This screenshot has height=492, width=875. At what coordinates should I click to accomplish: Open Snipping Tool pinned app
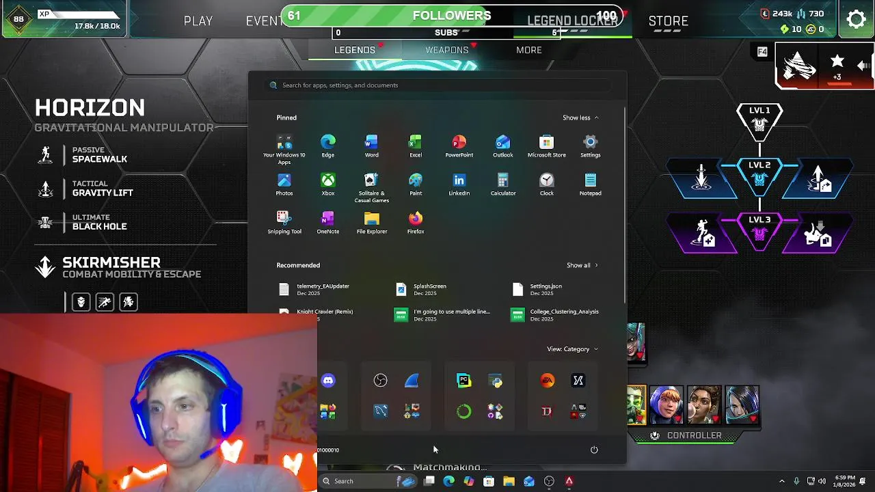pos(284,222)
